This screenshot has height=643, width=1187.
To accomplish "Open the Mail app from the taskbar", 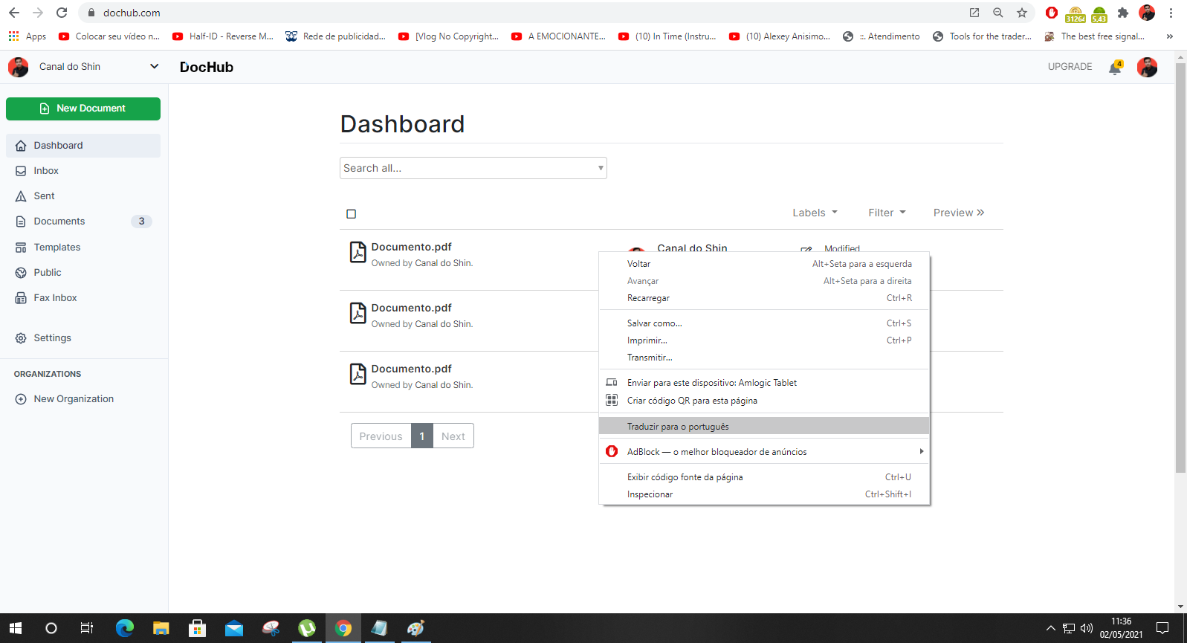I will pos(234,628).
